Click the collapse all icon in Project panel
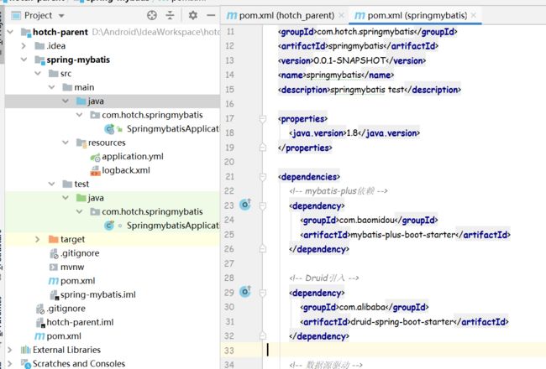546x369 pixels. point(170,15)
